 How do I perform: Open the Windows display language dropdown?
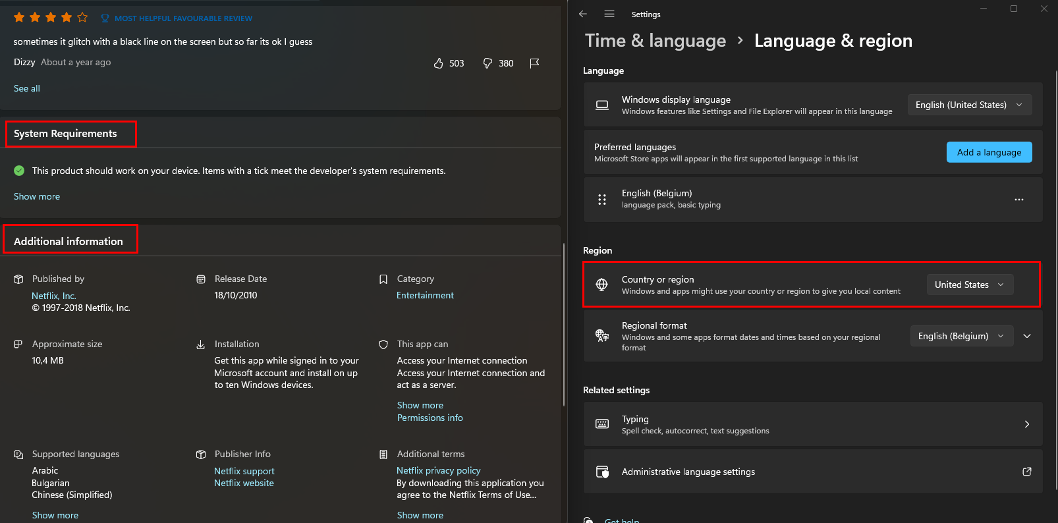pyautogui.click(x=970, y=105)
